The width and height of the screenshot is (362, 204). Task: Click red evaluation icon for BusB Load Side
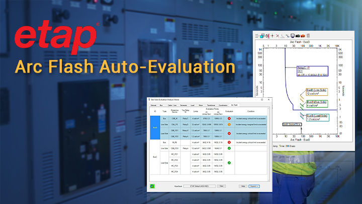point(229,133)
